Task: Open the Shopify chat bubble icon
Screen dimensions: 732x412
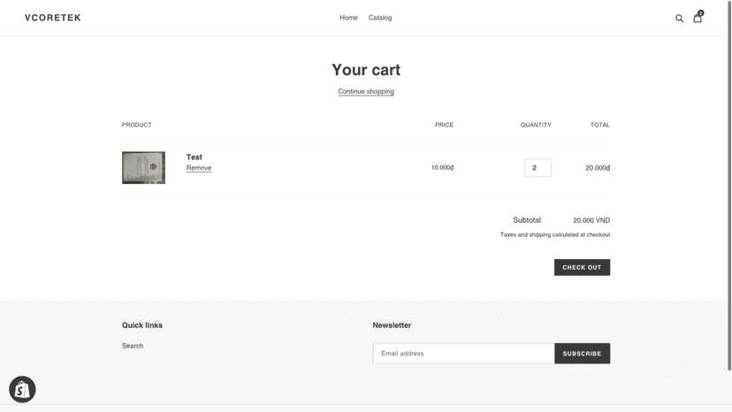Action: 22,389
